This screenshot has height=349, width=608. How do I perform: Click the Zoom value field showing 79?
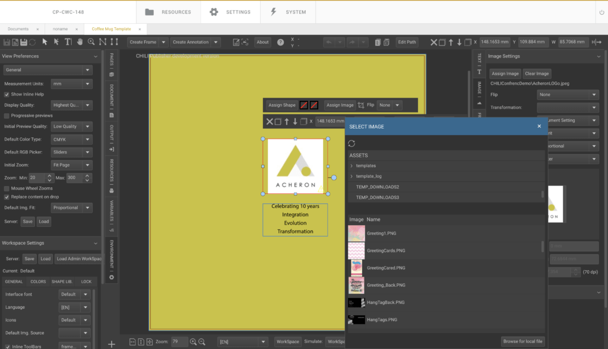click(x=179, y=342)
